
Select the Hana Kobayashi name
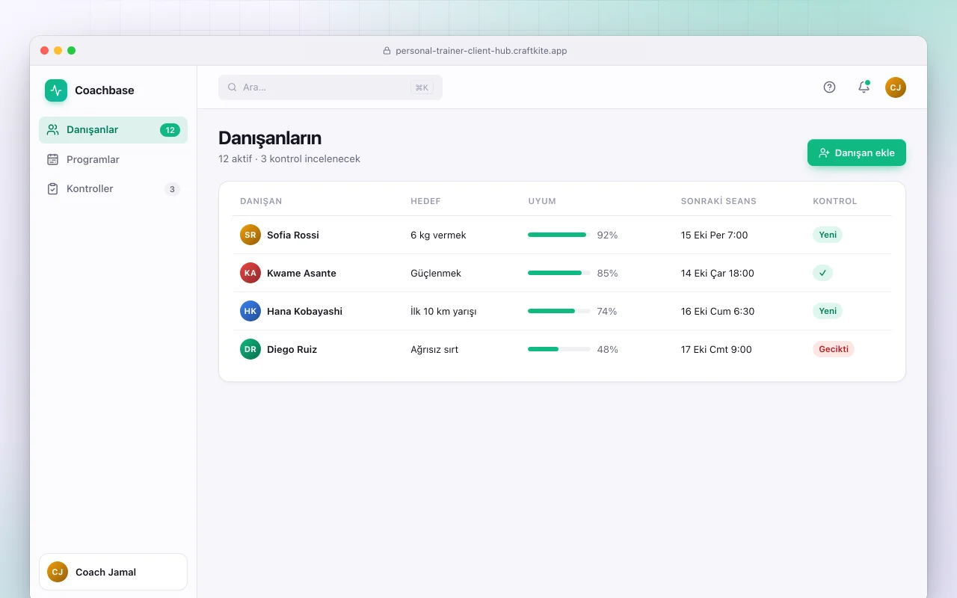tap(304, 311)
